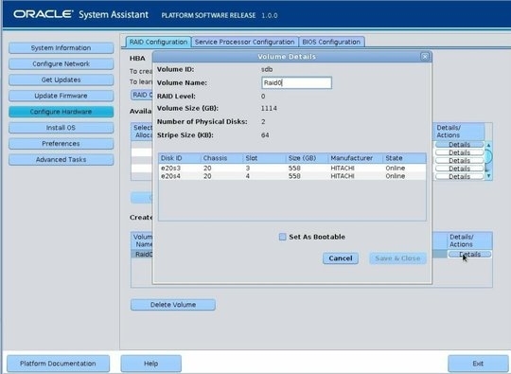Click the Size (GB) column header
This screenshot has height=374, width=511.
[x=307, y=158]
